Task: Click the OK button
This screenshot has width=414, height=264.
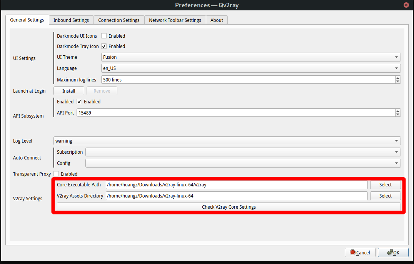Action: tap(393, 252)
